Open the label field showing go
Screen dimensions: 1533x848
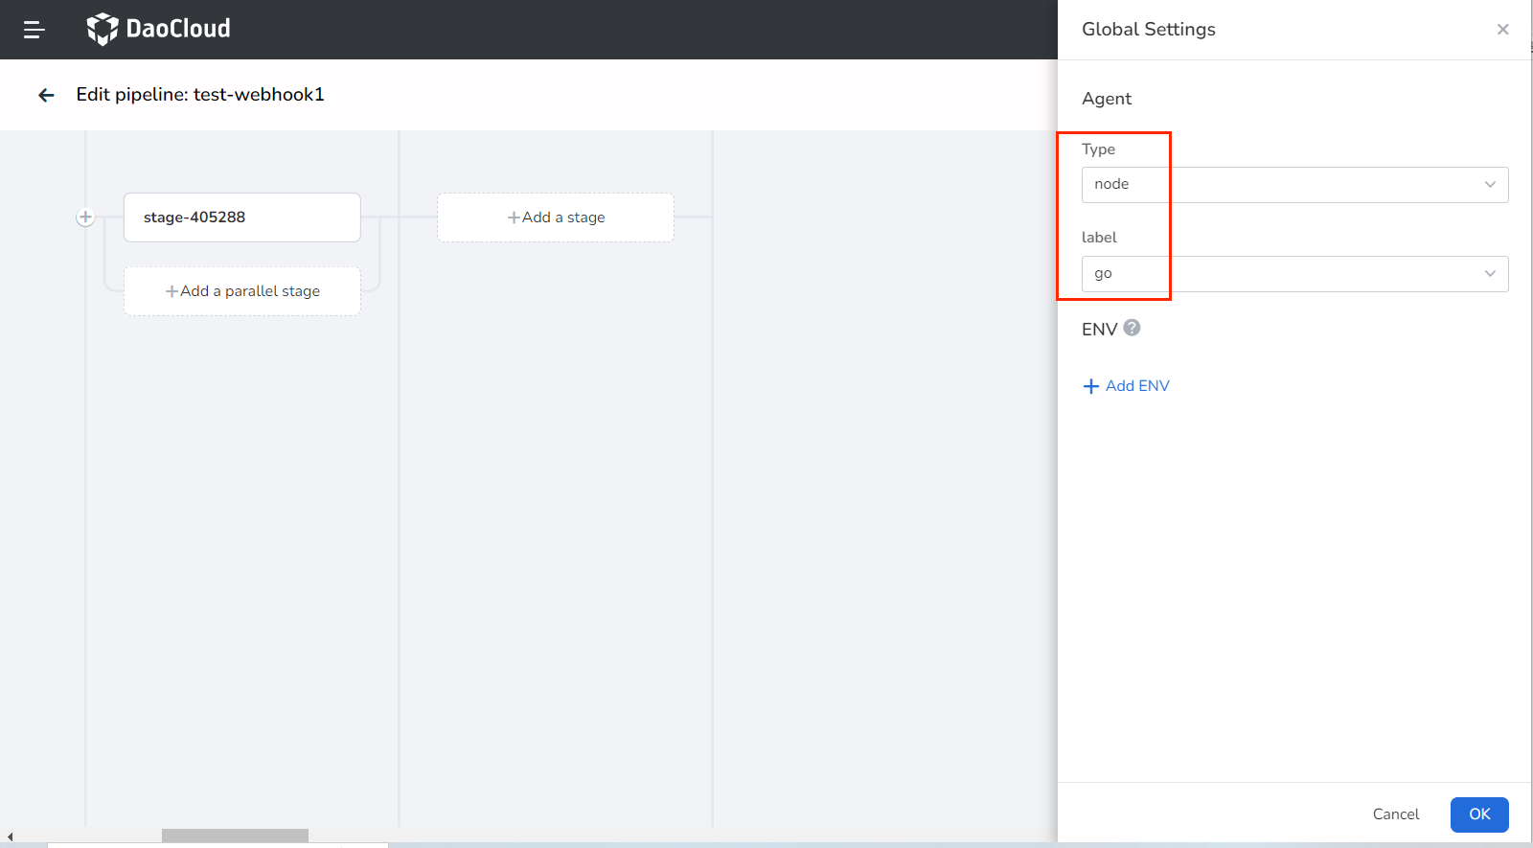1284,274
